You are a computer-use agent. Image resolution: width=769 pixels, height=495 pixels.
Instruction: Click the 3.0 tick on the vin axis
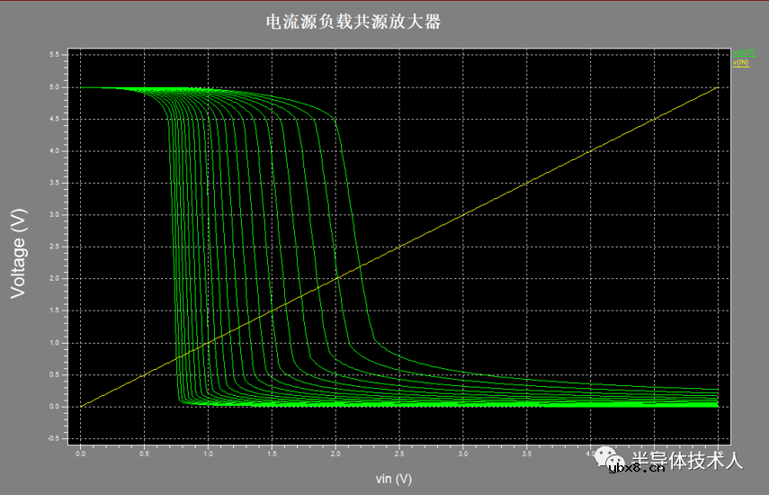point(462,454)
